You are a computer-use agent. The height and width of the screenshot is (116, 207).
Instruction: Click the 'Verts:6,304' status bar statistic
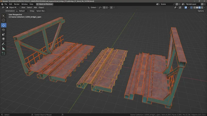[166, 115]
